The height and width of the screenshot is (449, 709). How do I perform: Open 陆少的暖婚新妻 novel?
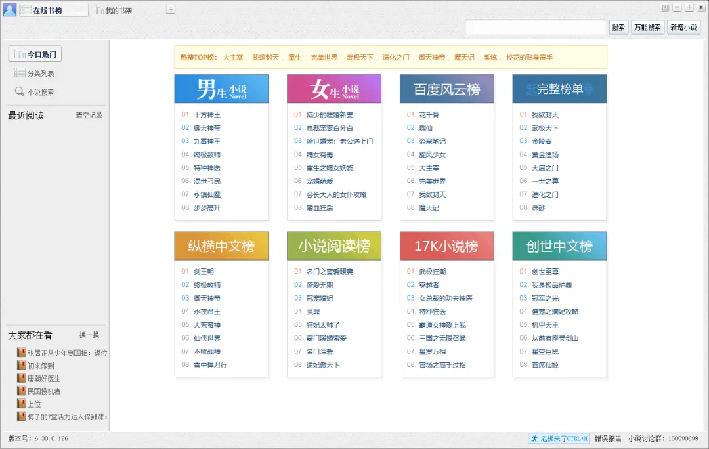pyautogui.click(x=330, y=114)
